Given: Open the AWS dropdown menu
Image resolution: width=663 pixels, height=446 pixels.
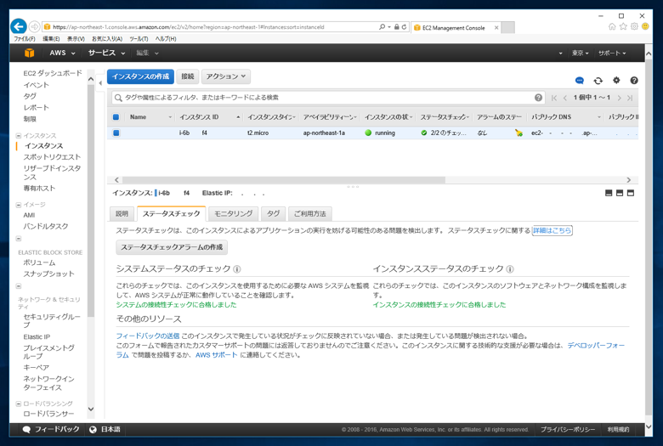Looking at the screenshot, I should 62,53.
